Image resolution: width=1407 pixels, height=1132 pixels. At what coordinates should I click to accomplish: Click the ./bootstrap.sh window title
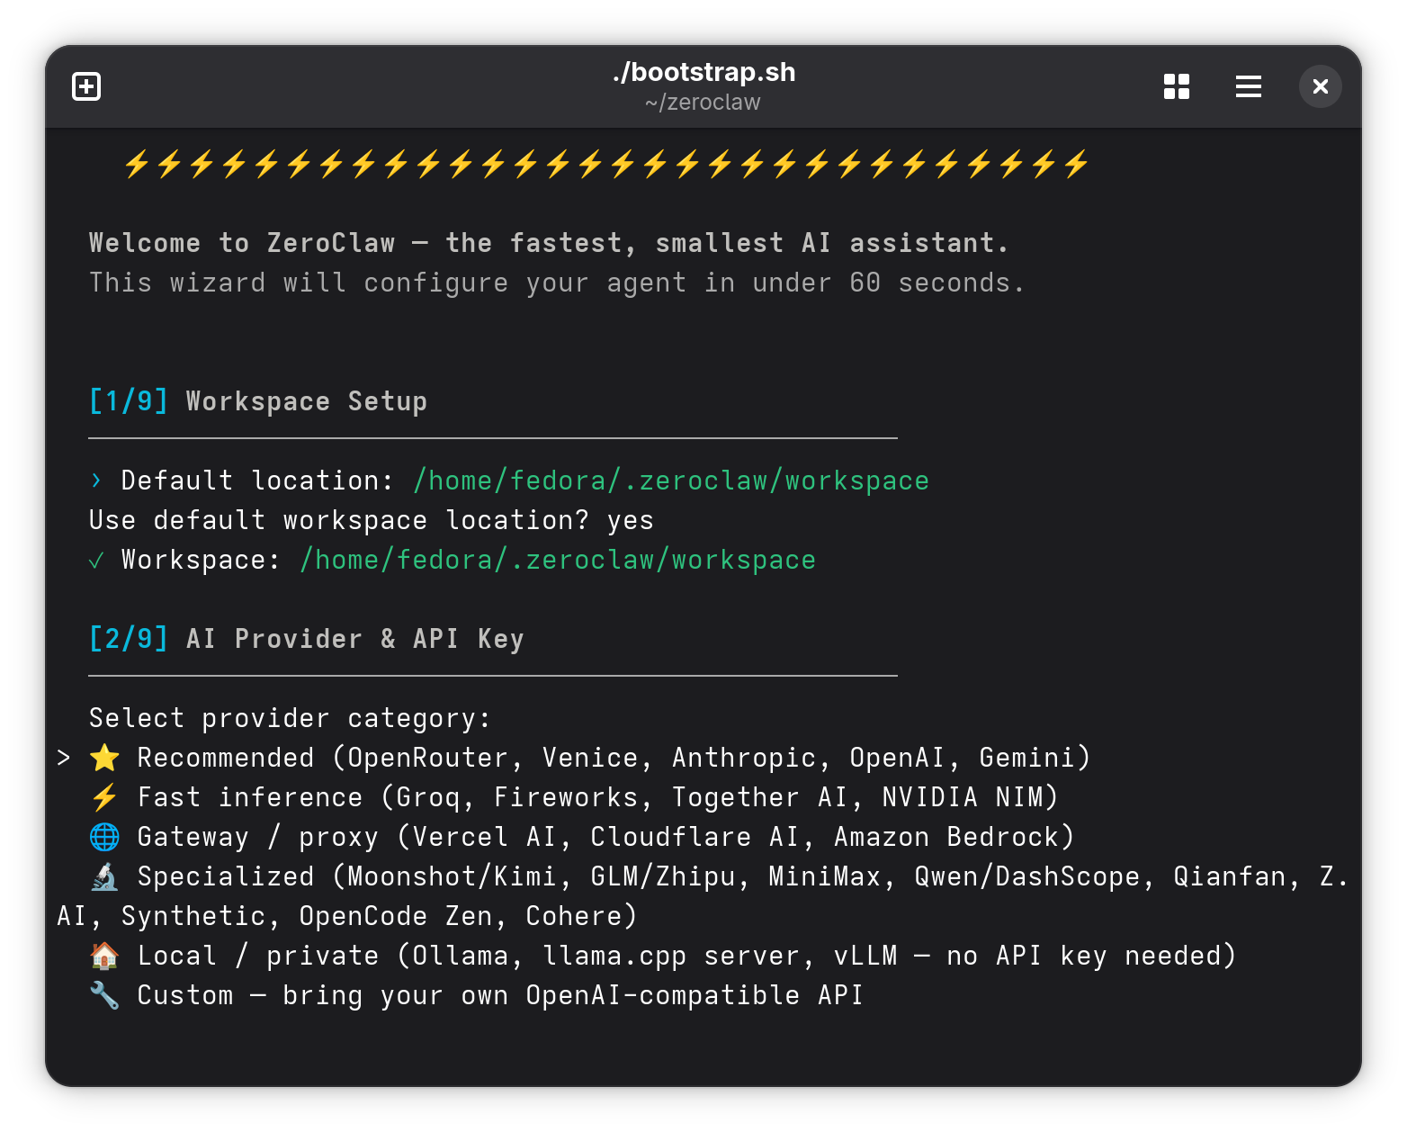703,72
